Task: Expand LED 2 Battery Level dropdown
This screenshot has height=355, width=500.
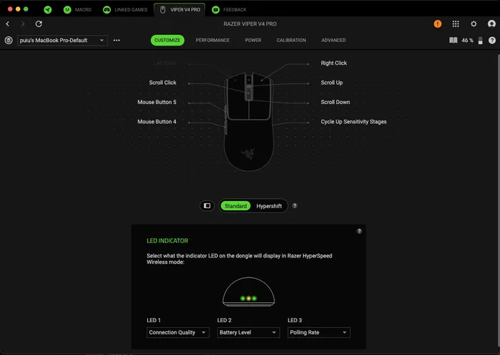Action: click(x=249, y=332)
